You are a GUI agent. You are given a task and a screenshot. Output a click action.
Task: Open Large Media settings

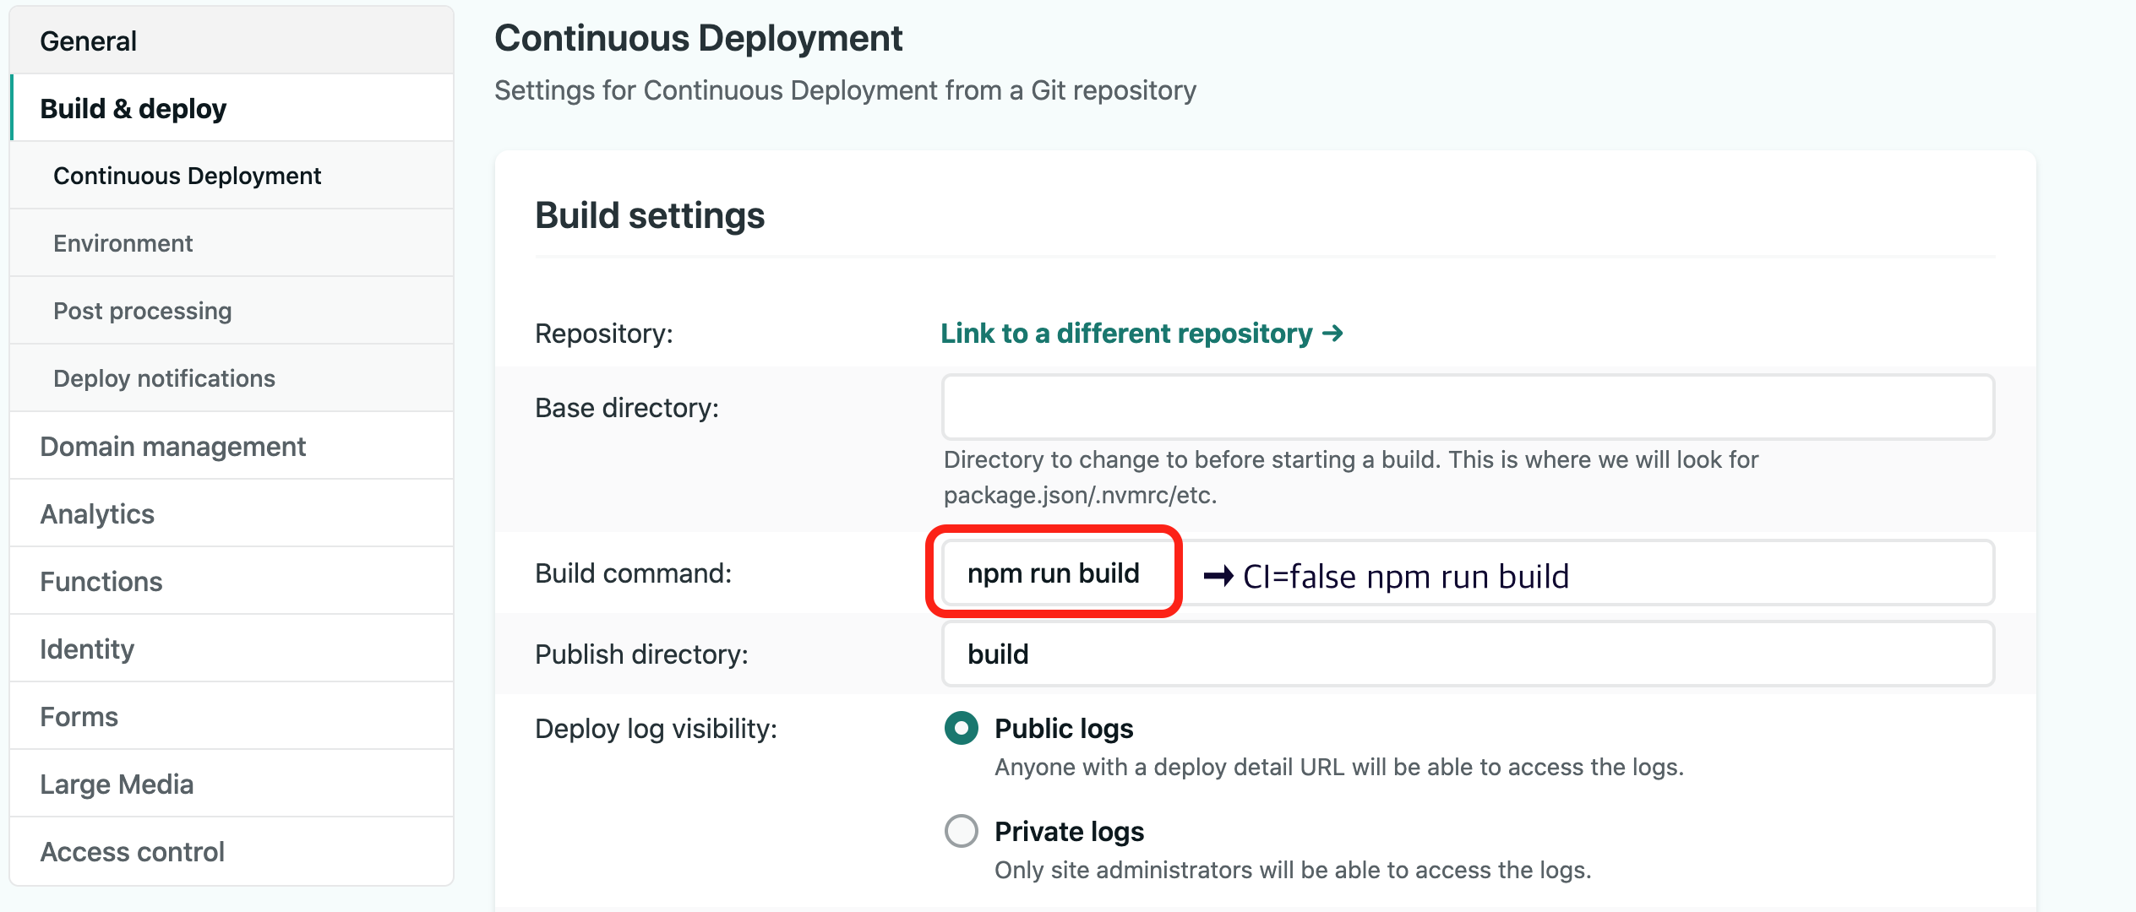point(117,784)
